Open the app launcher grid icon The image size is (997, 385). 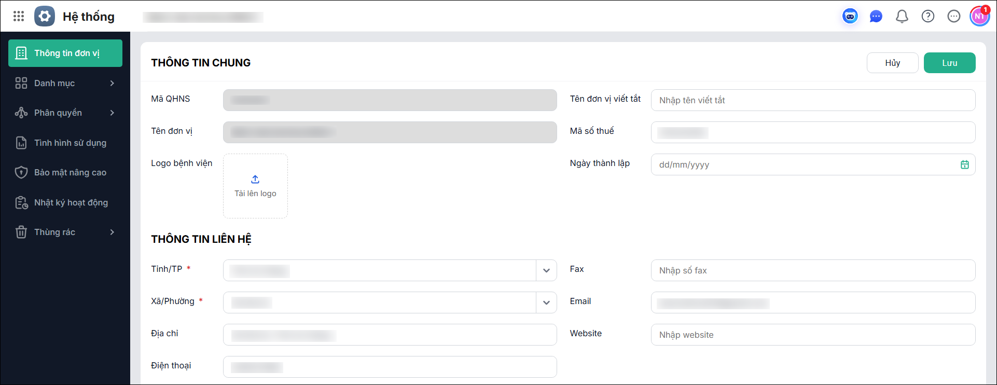pos(19,16)
